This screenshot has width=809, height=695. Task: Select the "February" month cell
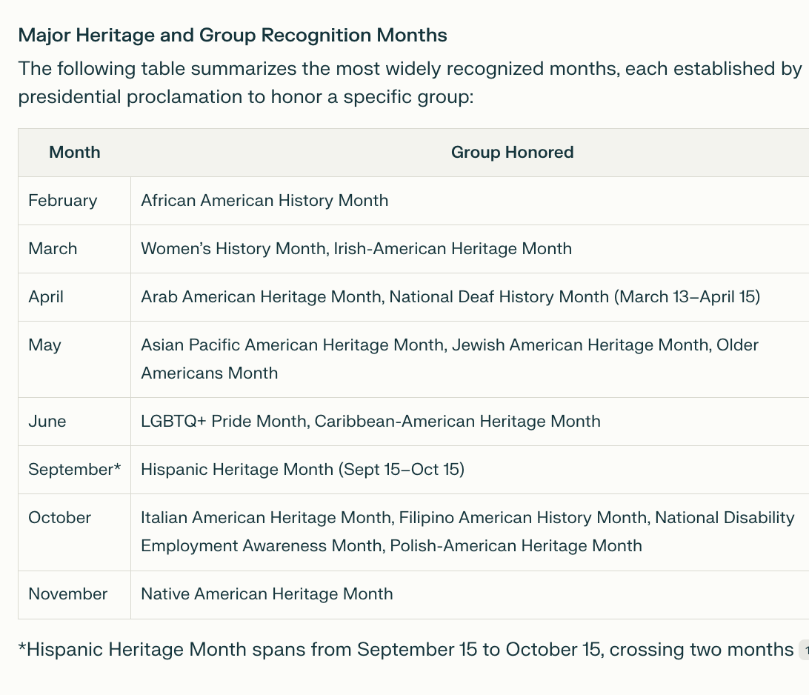tap(63, 201)
